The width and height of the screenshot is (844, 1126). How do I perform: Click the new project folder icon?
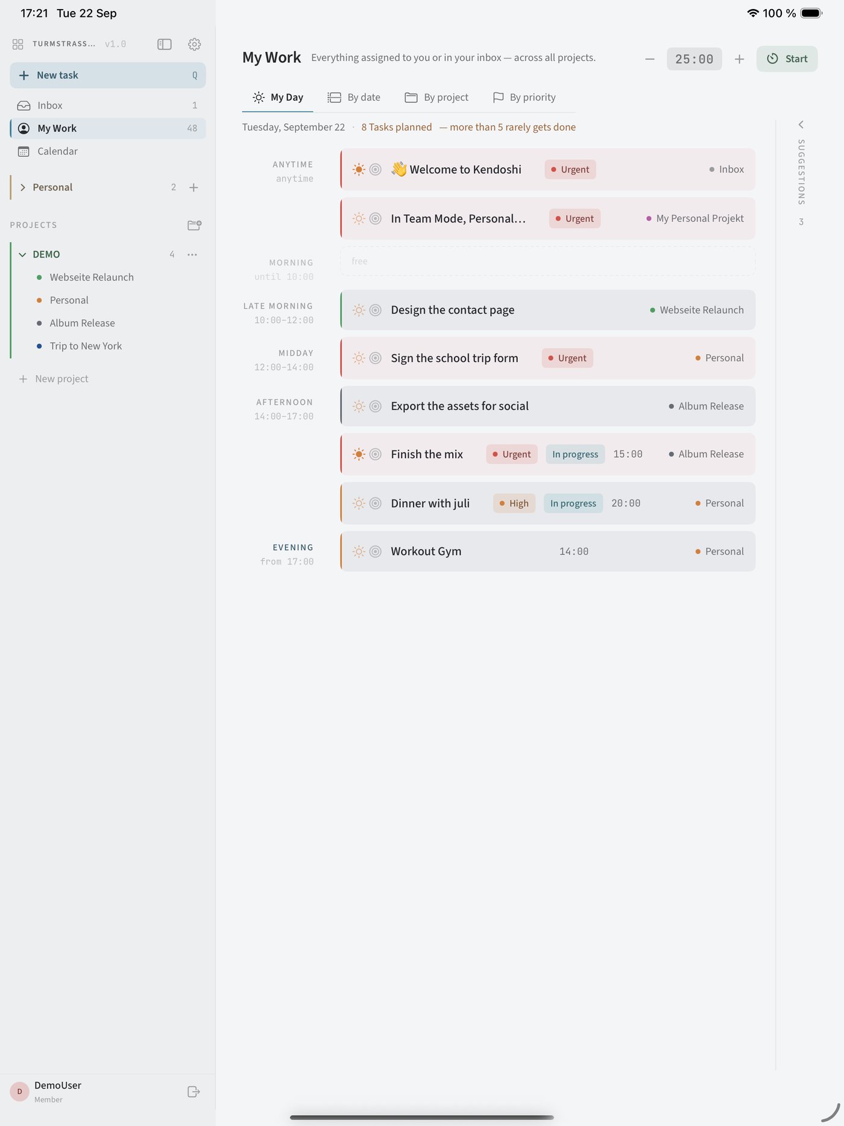[x=194, y=225]
